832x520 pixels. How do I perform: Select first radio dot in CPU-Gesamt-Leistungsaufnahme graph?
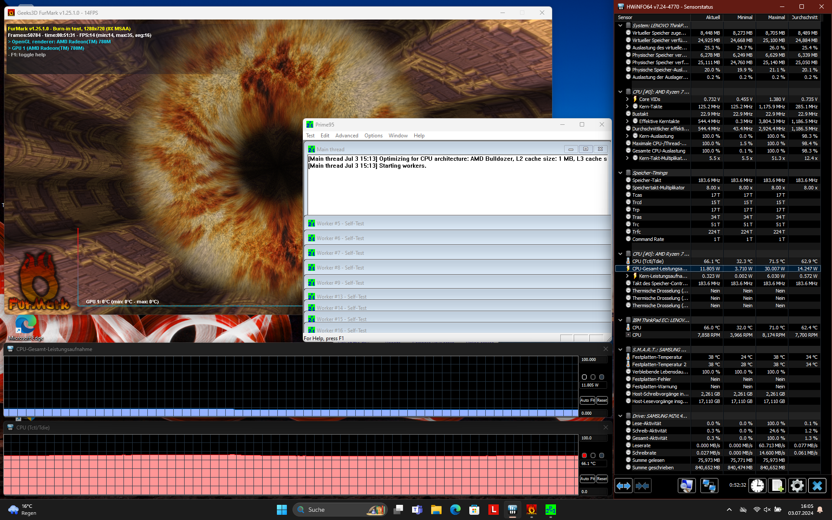584,377
